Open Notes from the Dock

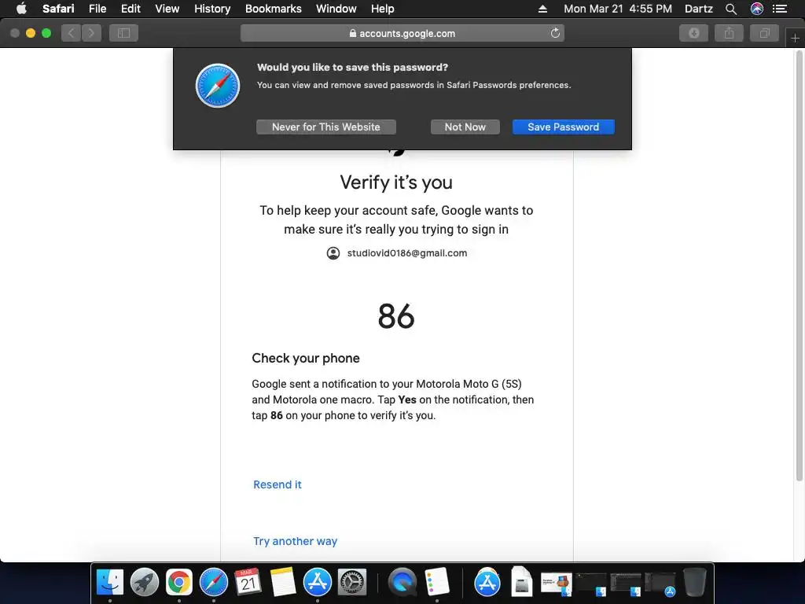point(283,583)
